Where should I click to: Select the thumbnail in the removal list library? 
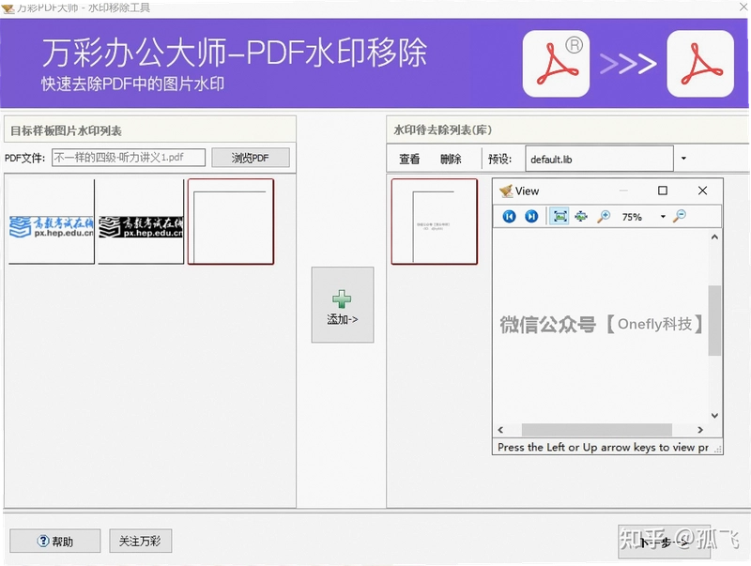[435, 222]
